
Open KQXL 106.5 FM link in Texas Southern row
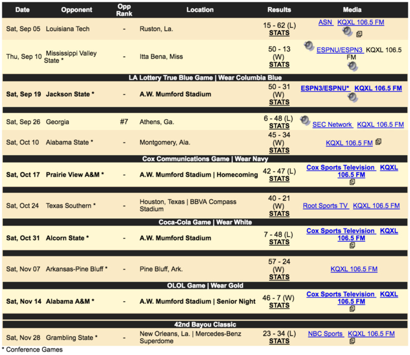coord(376,206)
